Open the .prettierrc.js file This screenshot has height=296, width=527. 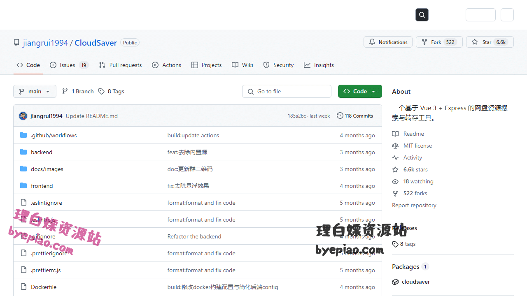46,270
